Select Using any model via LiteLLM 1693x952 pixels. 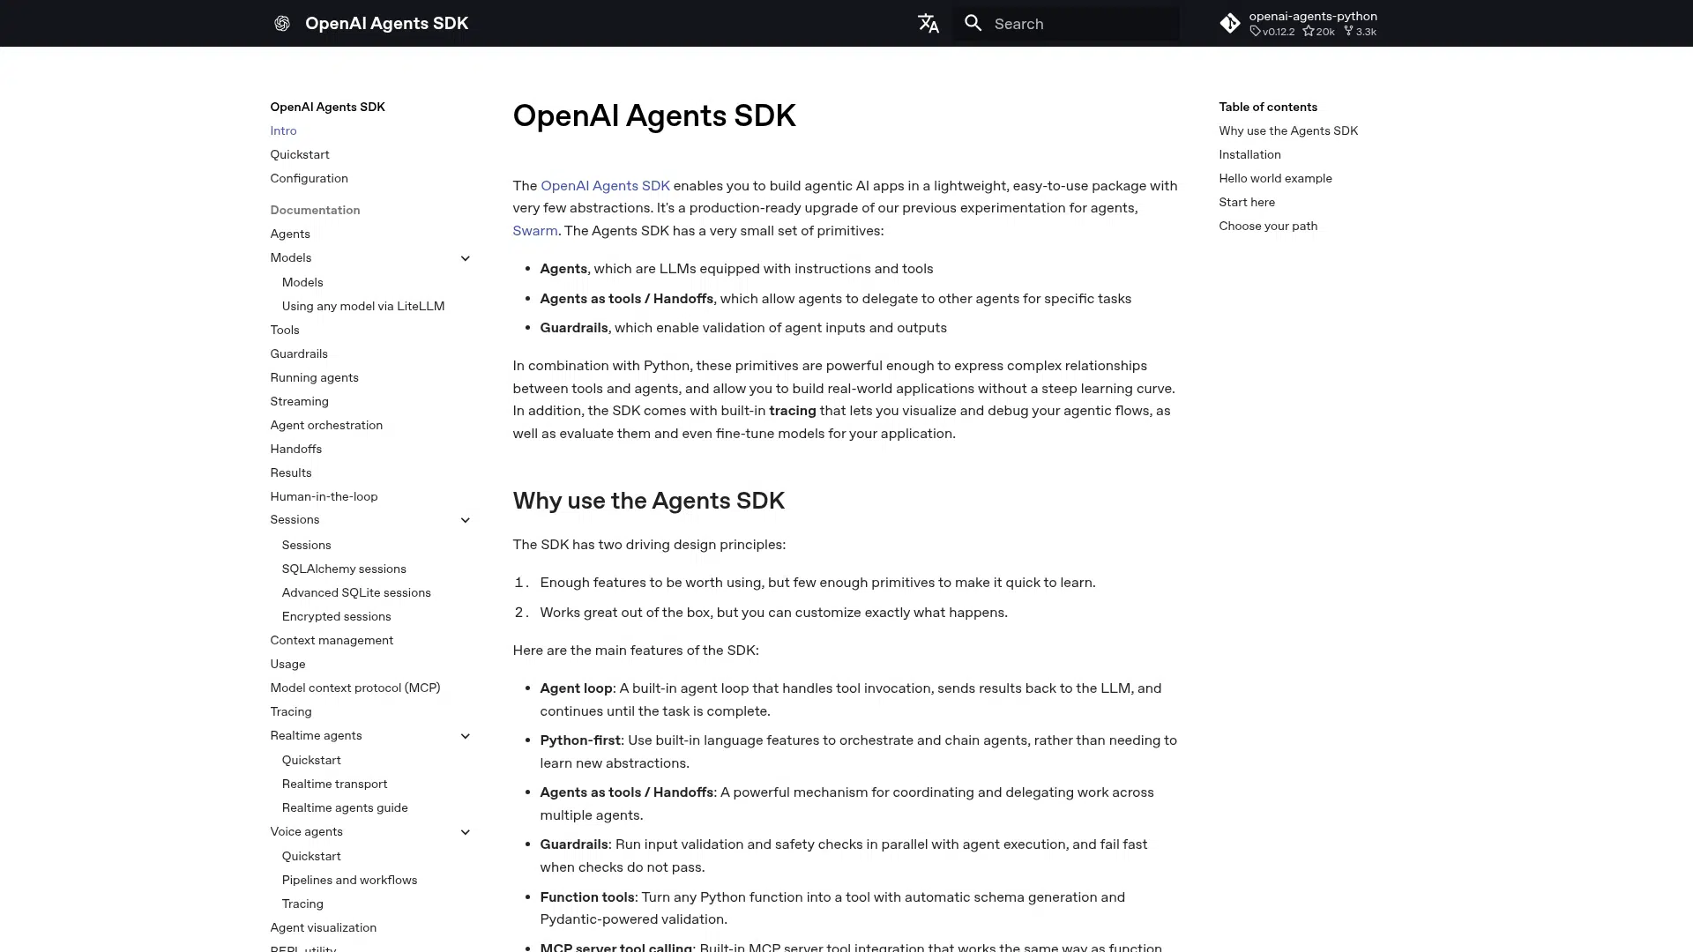click(x=362, y=306)
